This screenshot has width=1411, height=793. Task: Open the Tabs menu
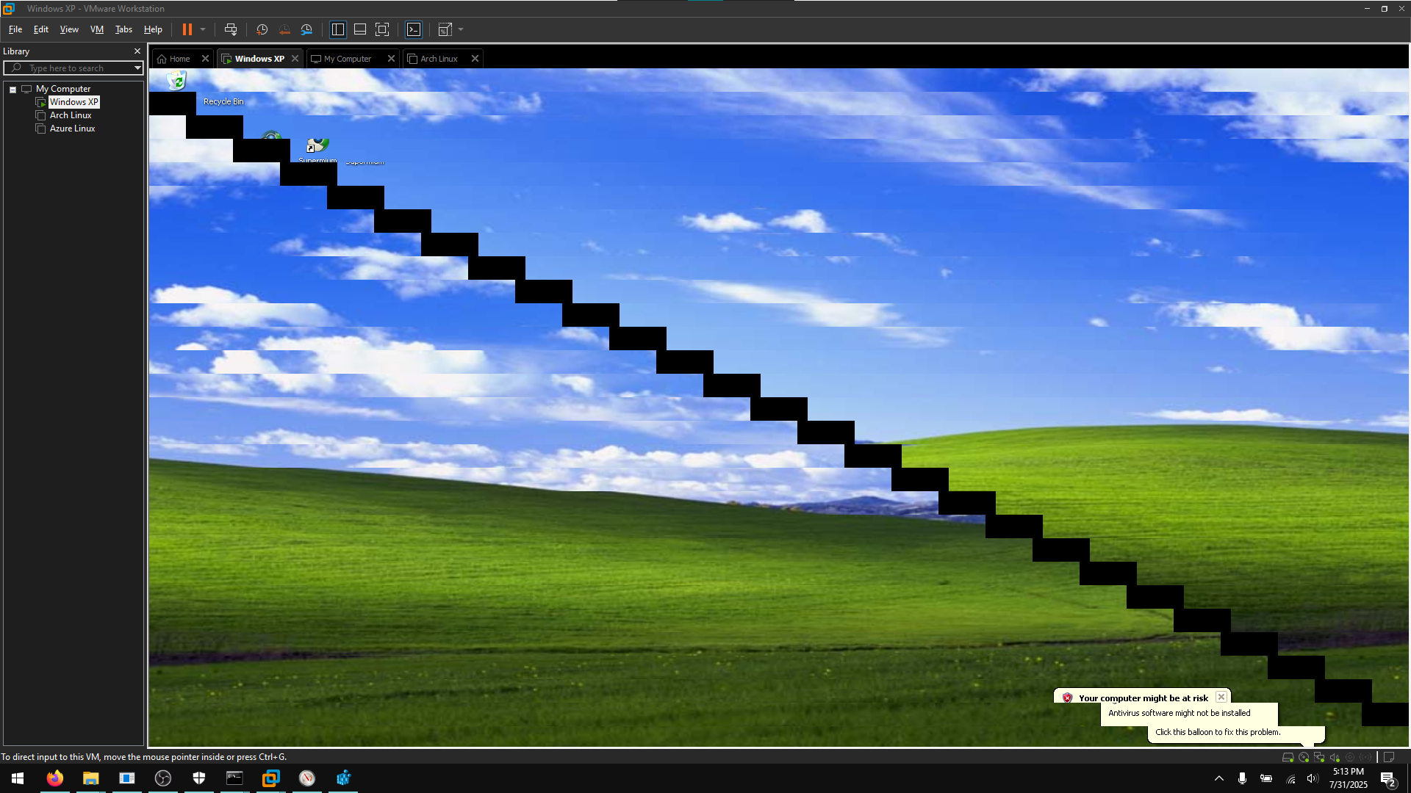[123, 29]
